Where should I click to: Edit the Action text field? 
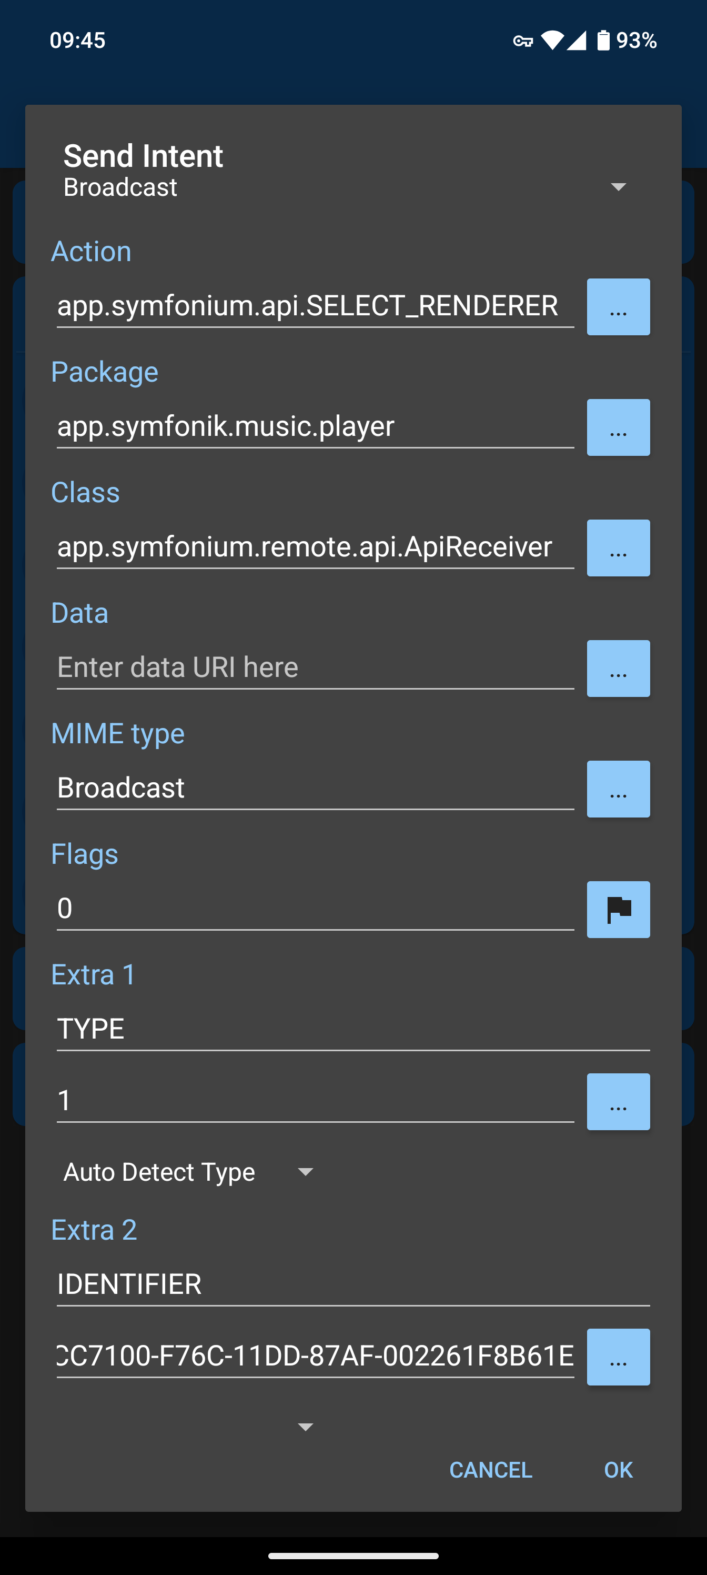(x=315, y=306)
